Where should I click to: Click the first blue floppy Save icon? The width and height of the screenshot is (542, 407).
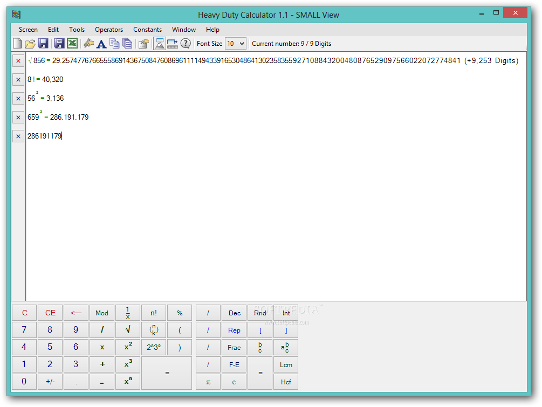coord(43,44)
